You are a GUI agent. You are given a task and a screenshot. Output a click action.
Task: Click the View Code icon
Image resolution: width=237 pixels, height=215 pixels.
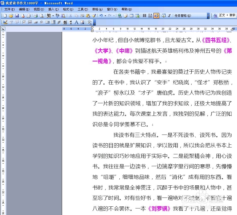[17, 22]
